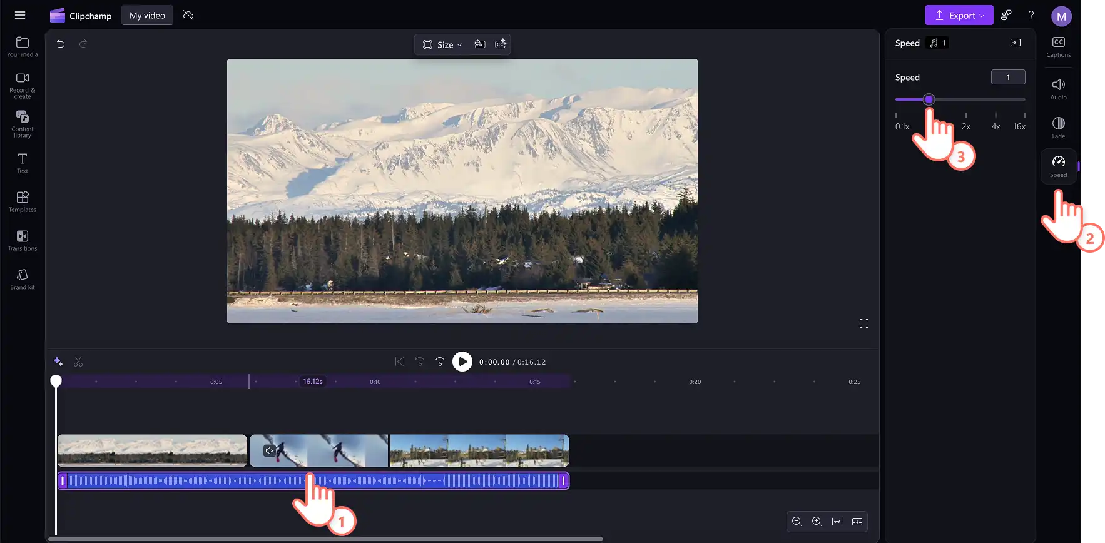The height and width of the screenshot is (543, 1105).
Task: Open Record & create panel
Action: tap(23, 86)
